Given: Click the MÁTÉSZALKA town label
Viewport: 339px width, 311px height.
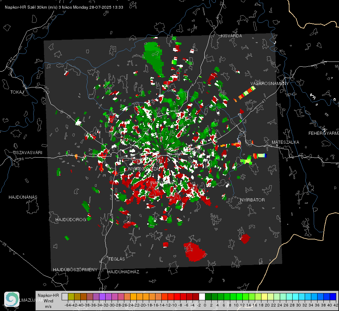Looking at the screenshot, I should pos(285,142).
